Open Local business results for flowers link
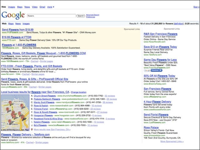 click(35, 92)
